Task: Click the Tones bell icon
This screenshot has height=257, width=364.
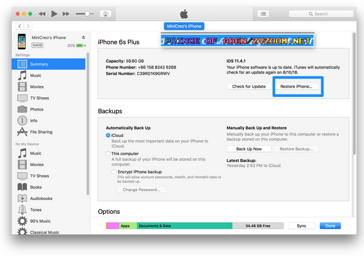Action: (x=22, y=210)
